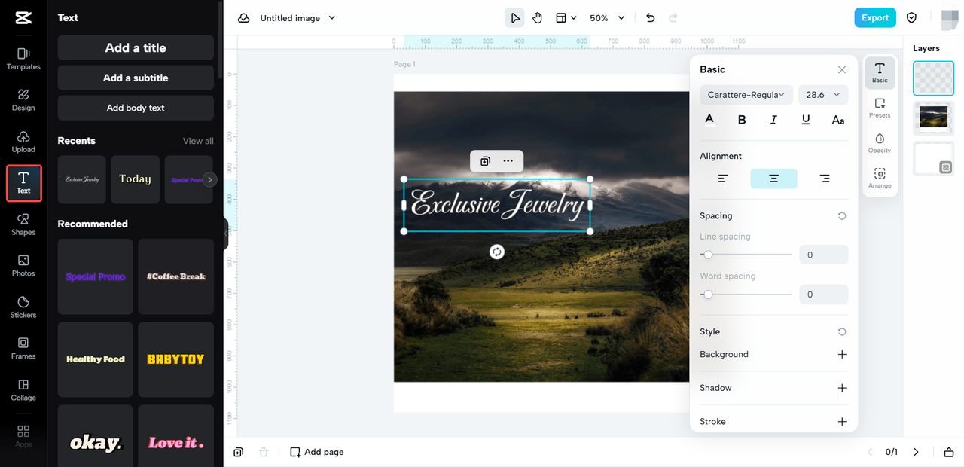
Task: Click Add a subtitle
Action: point(136,78)
